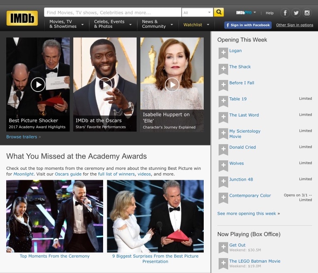
Task: Open IMDb Twitter page icon
Action: point(296,13)
